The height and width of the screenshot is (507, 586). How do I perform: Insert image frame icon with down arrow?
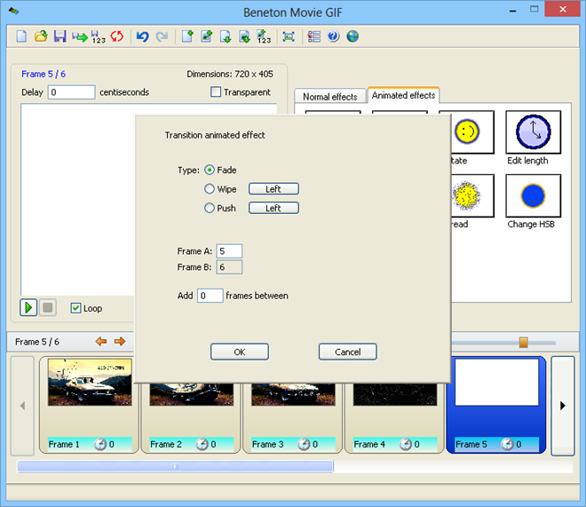244,36
